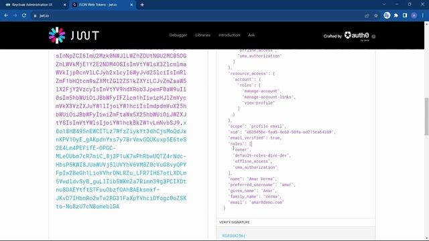Viewport: 429px width, 241px height.
Task: Click the lower "uma_authorization" role under roles
Action: tap(255, 167)
